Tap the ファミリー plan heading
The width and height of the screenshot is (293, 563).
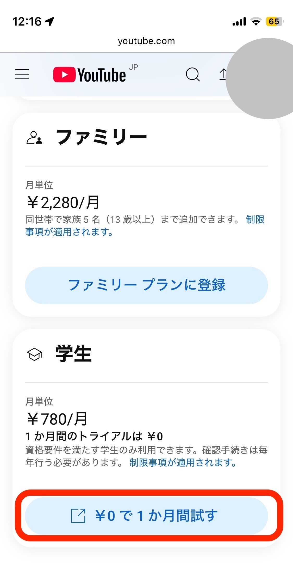click(x=102, y=137)
